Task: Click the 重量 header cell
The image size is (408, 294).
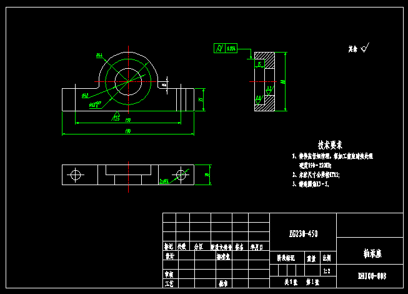Action: click(x=311, y=258)
